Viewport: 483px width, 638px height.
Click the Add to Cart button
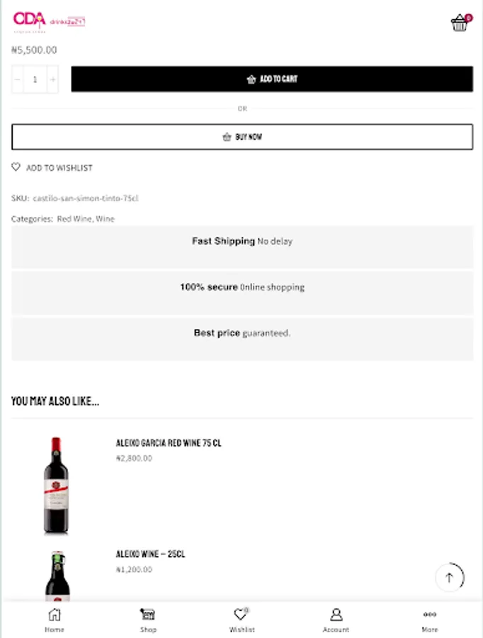272,79
